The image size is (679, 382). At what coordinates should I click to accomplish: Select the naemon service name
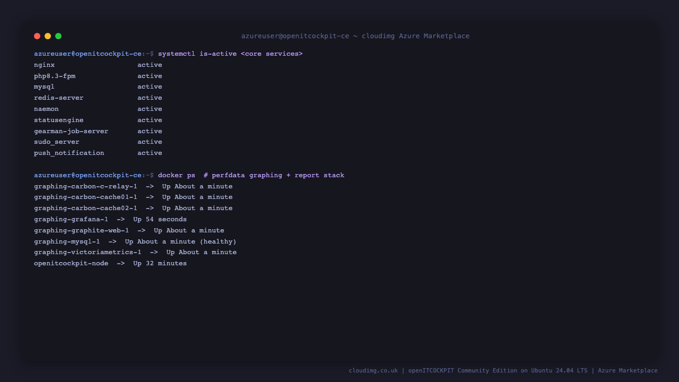pyautogui.click(x=46, y=109)
